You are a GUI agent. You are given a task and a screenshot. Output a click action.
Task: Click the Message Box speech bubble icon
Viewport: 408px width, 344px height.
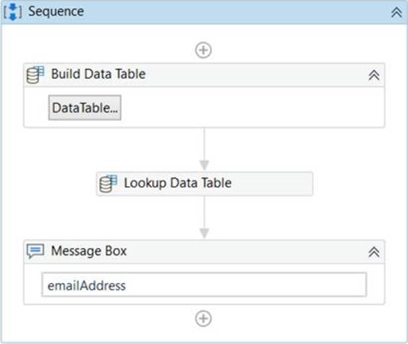point(36,251)
